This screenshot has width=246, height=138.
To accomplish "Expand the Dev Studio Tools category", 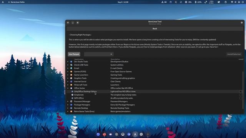I will pyautogui.click(x=68, y=62).
